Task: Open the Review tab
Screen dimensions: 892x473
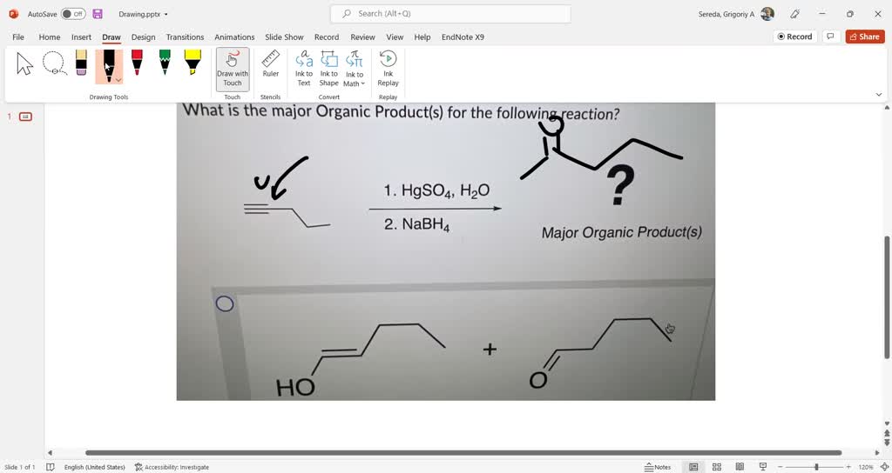Action: [x=362, y=37]
